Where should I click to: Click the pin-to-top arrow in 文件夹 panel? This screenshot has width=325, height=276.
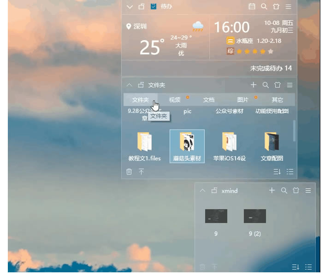click(x=141, y=171)
